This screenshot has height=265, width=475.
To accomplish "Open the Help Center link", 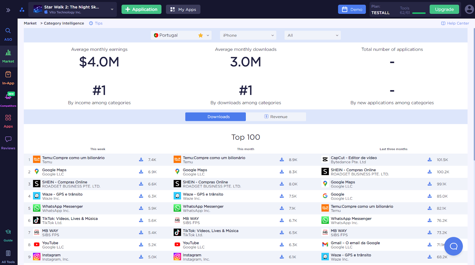I will pos(455,23).
